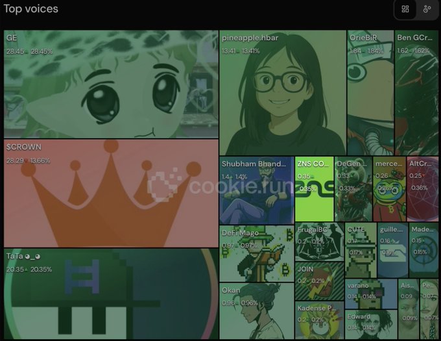Select the Kadense P... tile
The width and height of the screenshot is (441, 341).
click(x=320, y=320)
